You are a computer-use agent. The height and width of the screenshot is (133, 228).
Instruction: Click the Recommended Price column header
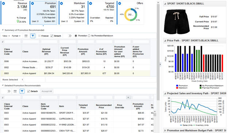[x=103, y=106]
